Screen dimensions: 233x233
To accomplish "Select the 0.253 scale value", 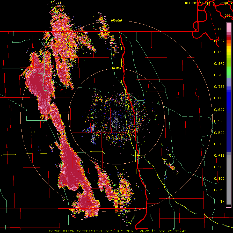I will click(x=219, y=190).
